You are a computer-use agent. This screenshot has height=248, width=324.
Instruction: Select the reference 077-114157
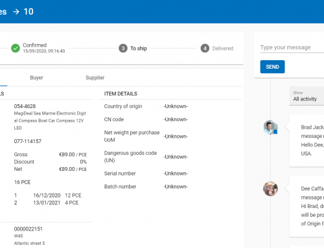click(28, 141)
